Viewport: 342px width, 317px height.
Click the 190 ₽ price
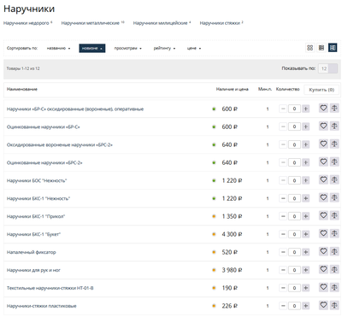(x=230, y=288)
